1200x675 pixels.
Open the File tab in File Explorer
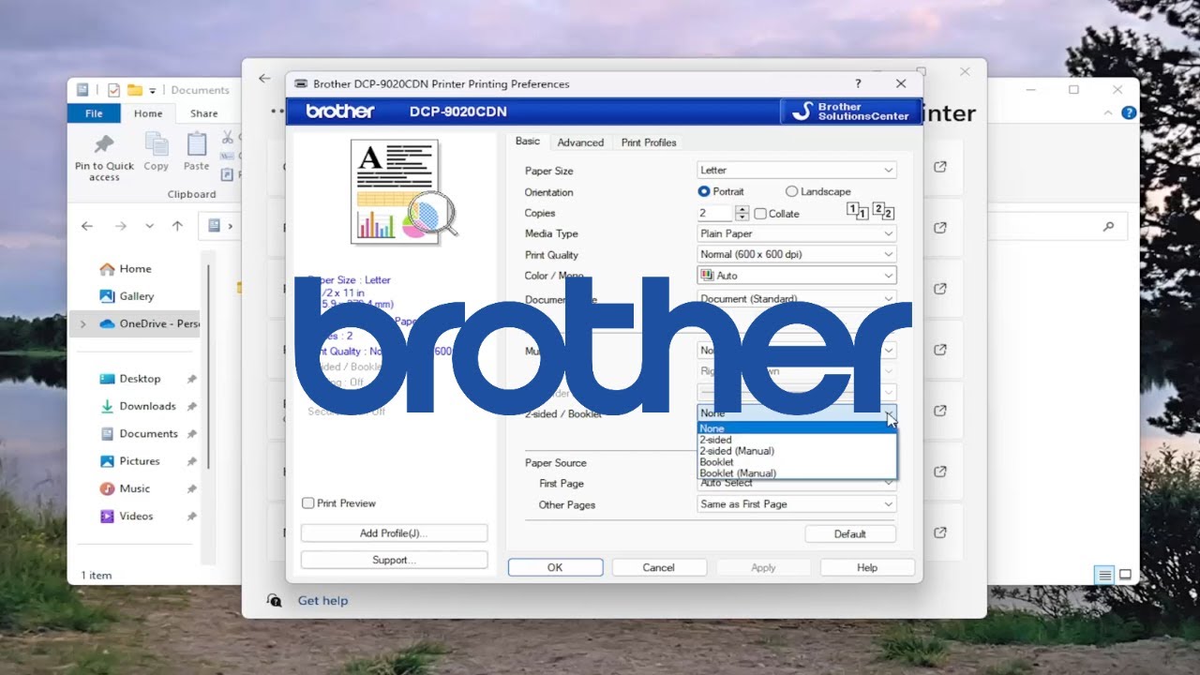(x=94, y=113)
